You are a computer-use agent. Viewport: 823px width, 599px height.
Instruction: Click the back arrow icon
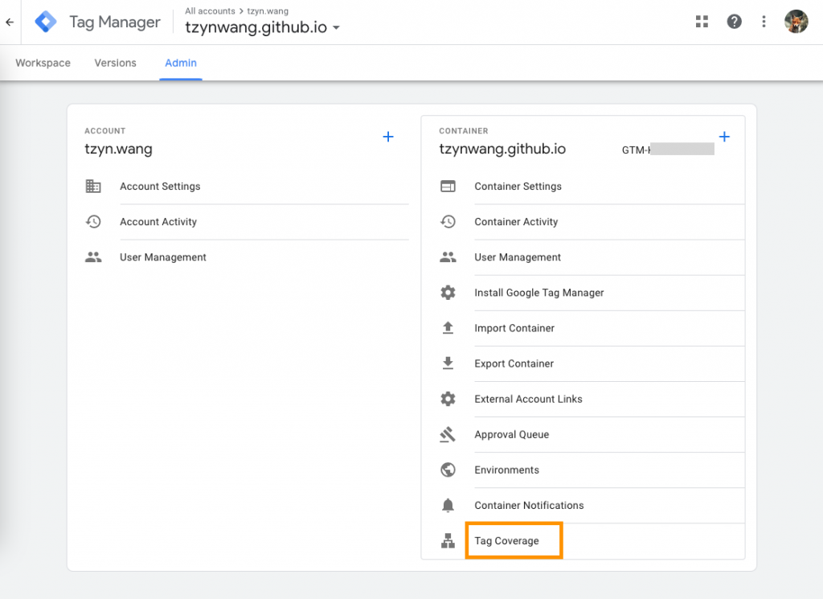[x=10, y=22]
